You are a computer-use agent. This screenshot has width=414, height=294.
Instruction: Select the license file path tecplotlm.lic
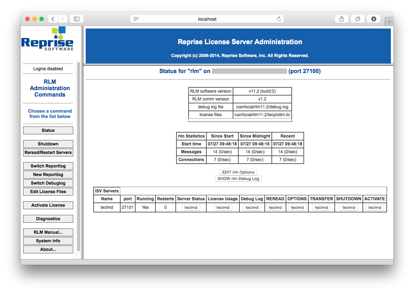tap(262, 115)
